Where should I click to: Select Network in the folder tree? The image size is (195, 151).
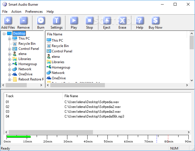25,69
